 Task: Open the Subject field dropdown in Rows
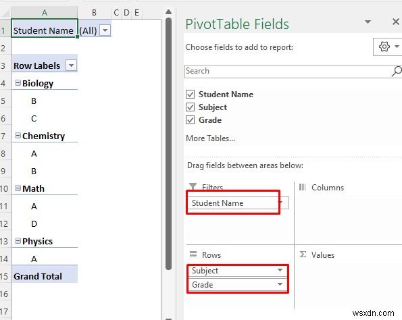(280, 270)
